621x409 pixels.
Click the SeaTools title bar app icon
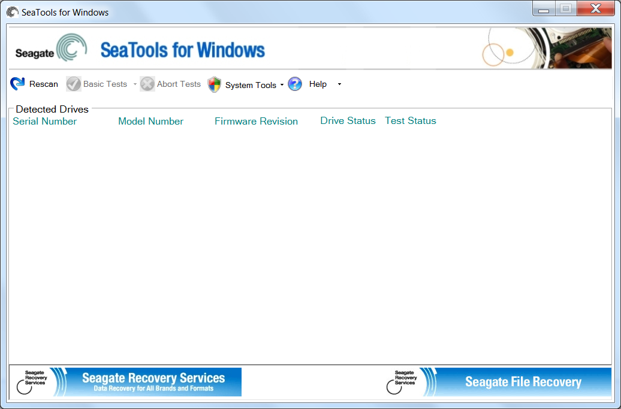(x=13, y=12)
